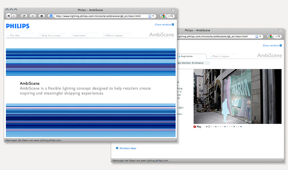Click the AmbiScene title in the back window
This screenshot has width=288, height=170.
click(x=270, y=55)
